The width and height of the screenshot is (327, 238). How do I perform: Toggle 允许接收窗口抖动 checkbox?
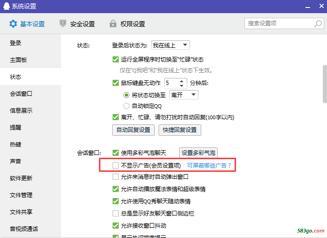point(115,225)
